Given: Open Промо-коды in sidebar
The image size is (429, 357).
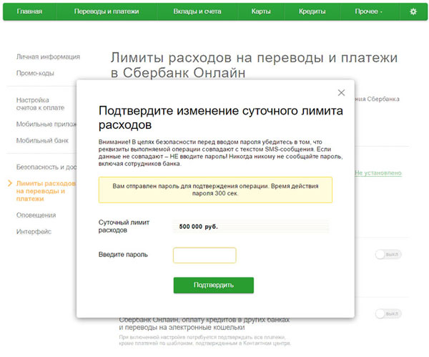Looking at the screenshot, I should (x=36, y=73).
